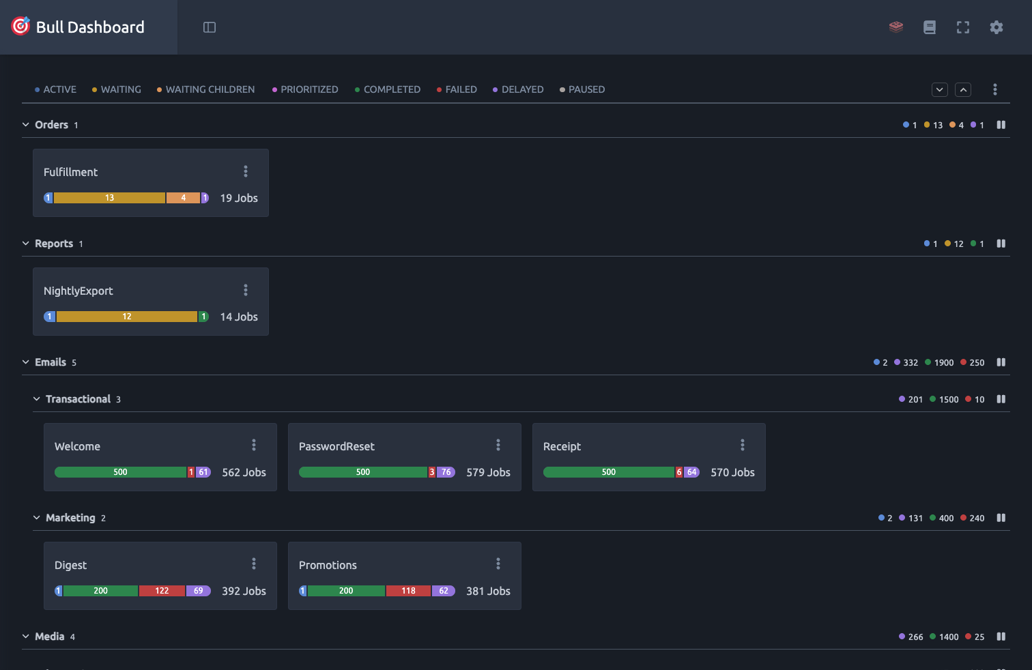Open Digest queue options menu

pyautogui.click(x=254, y=564)
